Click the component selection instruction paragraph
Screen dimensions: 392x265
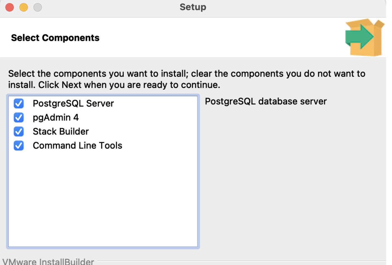pyautogui.click(x=186, y=79)
